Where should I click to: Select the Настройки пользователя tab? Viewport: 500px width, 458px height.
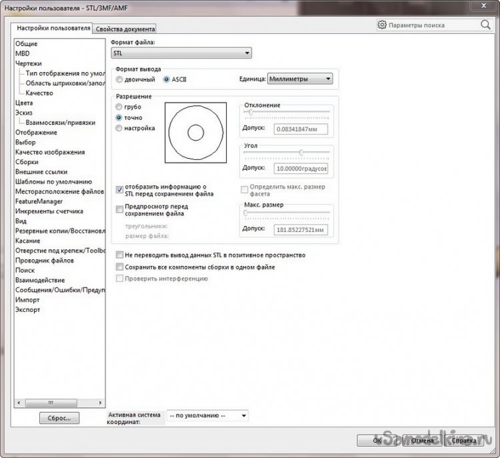pyautogui.click(x=53, y=29)
